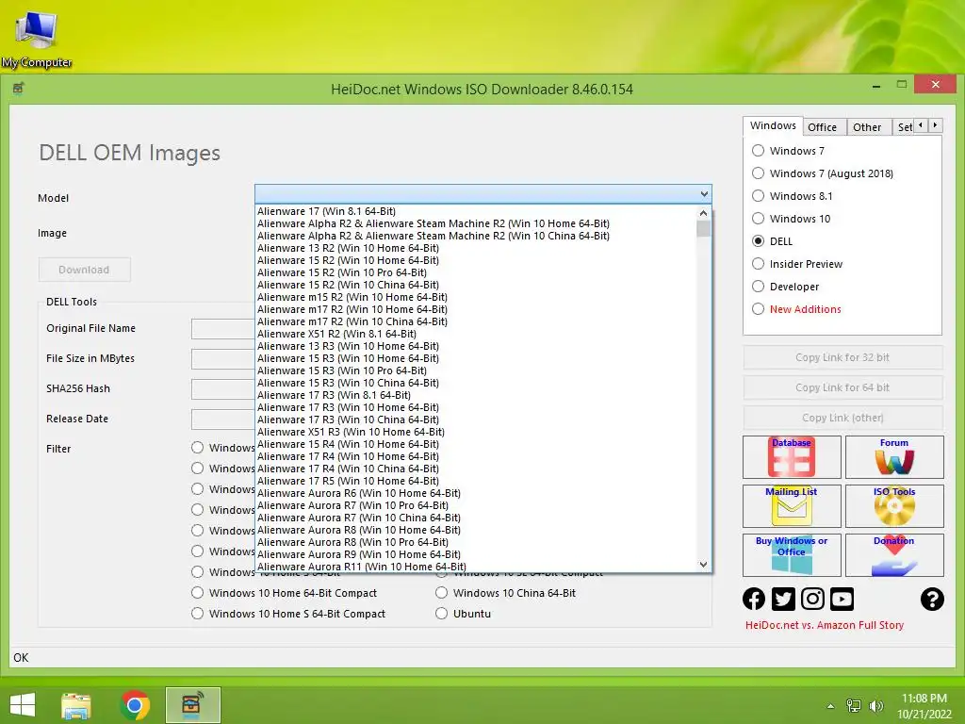
Task: Open the Mailing List icon button
Action: click(x=792, y=506)
